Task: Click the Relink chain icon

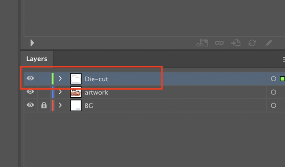Action: tap(219, 43)
